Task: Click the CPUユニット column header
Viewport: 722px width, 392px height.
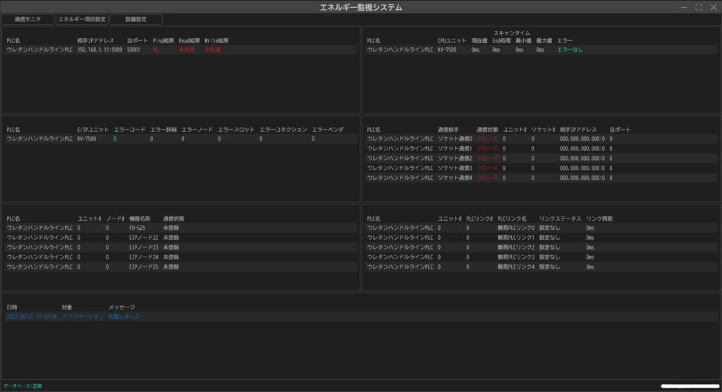Action: click(x=452, y=40)
